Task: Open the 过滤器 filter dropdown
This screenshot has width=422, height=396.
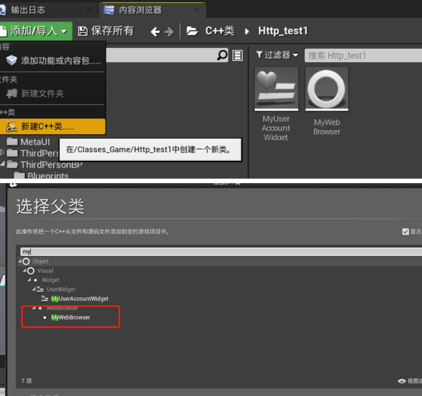Action: click(277, 55)
